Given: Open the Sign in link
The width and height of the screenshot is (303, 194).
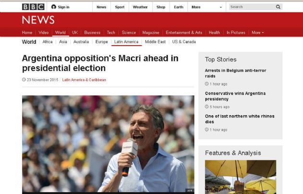Looking at the screenshot, I should (63, 7).
